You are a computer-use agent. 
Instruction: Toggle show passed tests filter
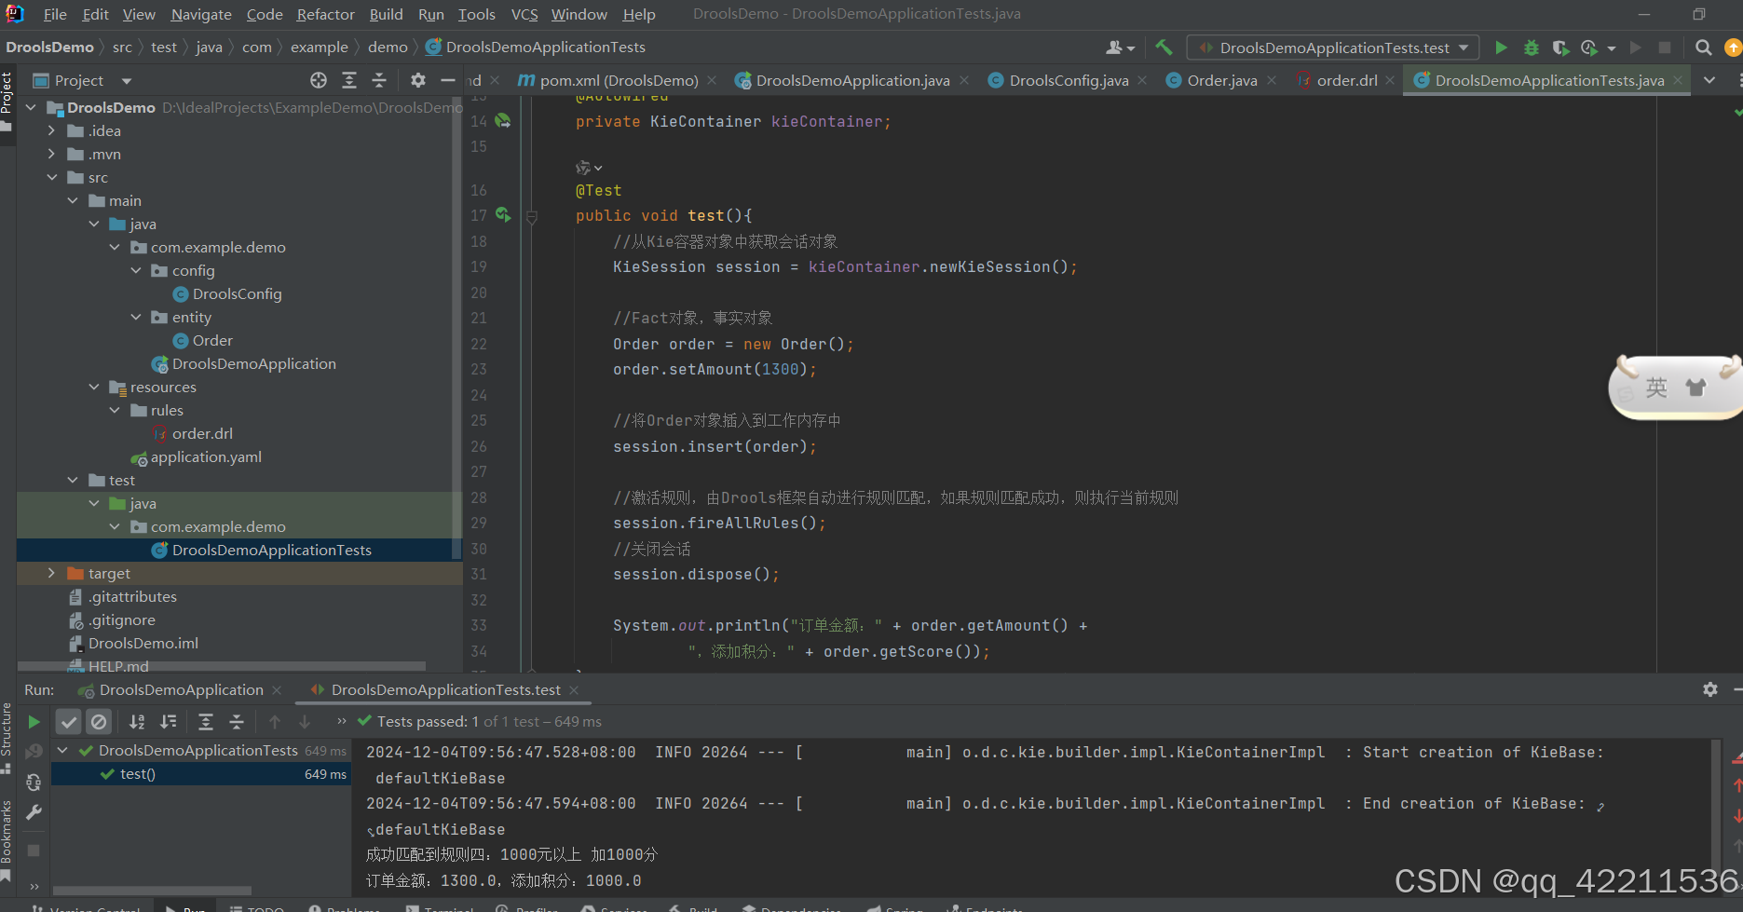[69, 722]
